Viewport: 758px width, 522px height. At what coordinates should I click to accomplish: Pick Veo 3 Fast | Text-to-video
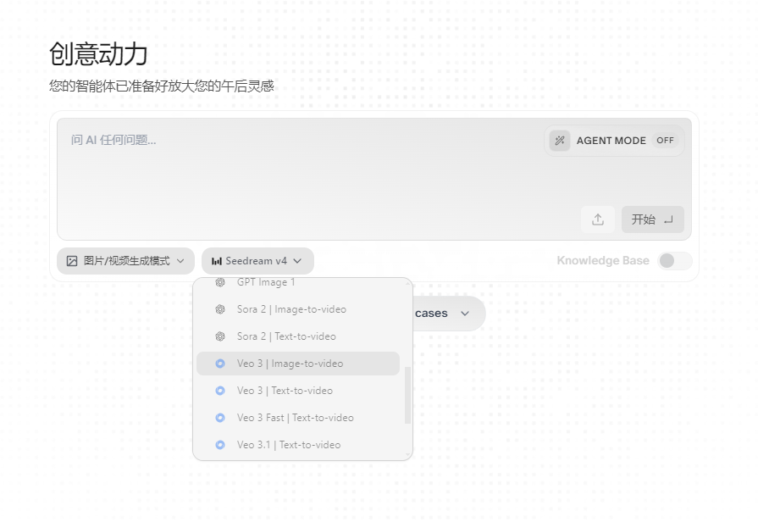[295, 418]
